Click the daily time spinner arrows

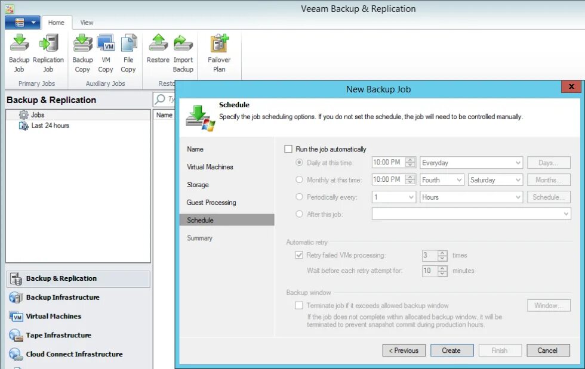pyautogui.click(x=410, y=163)
